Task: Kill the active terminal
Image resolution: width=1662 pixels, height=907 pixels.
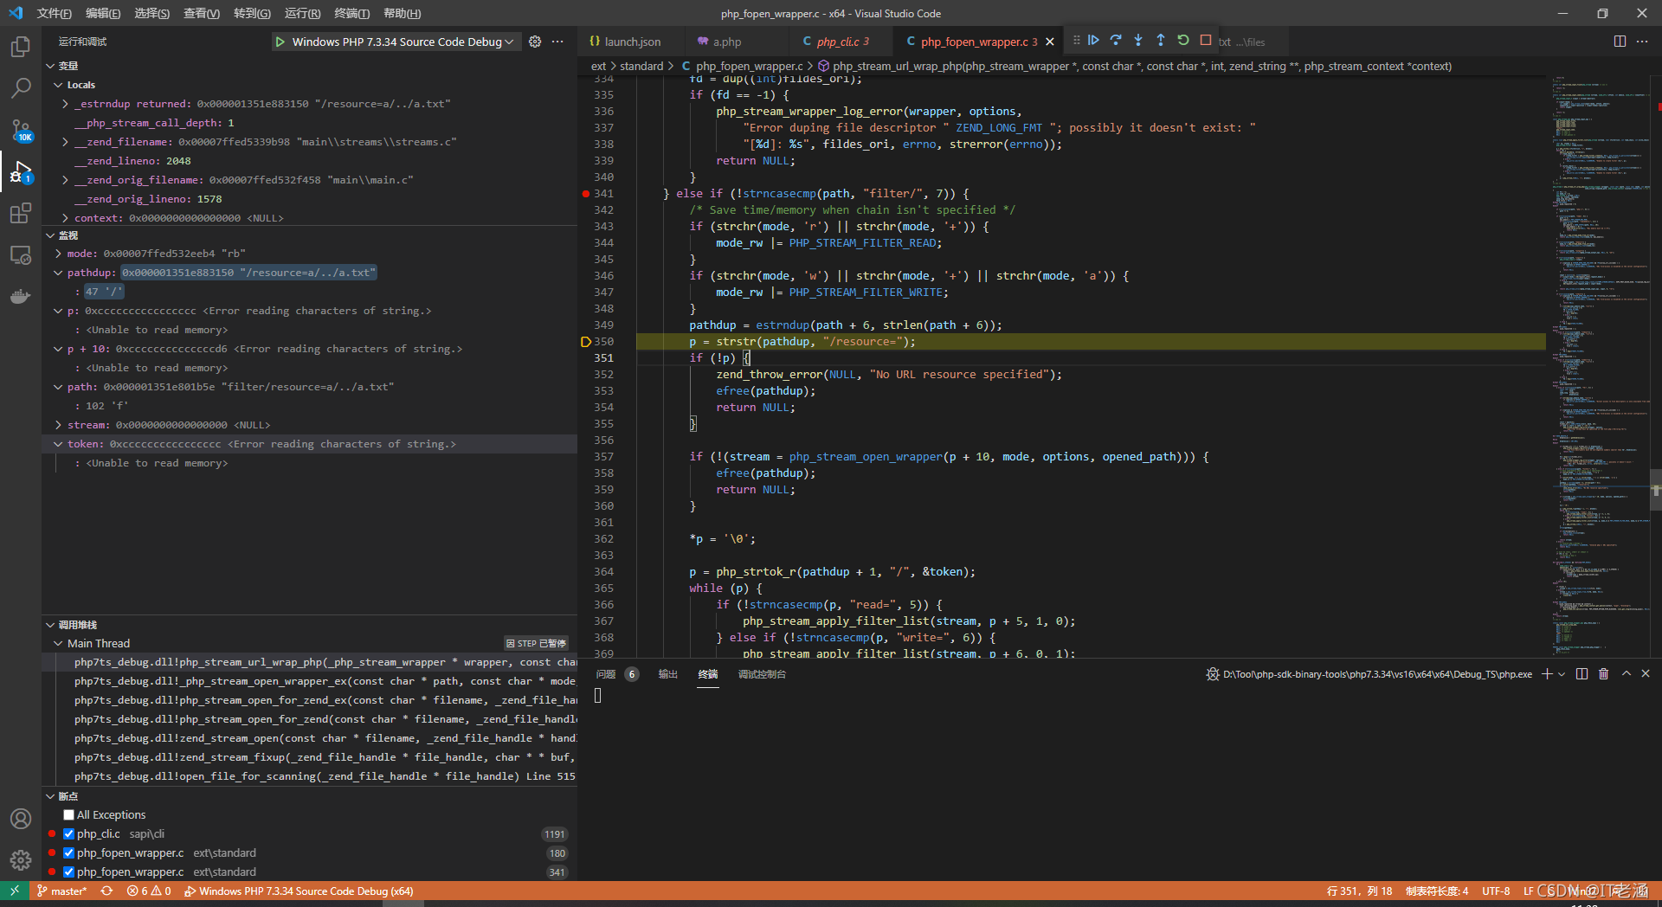Action: click(x=1603, y=674)
